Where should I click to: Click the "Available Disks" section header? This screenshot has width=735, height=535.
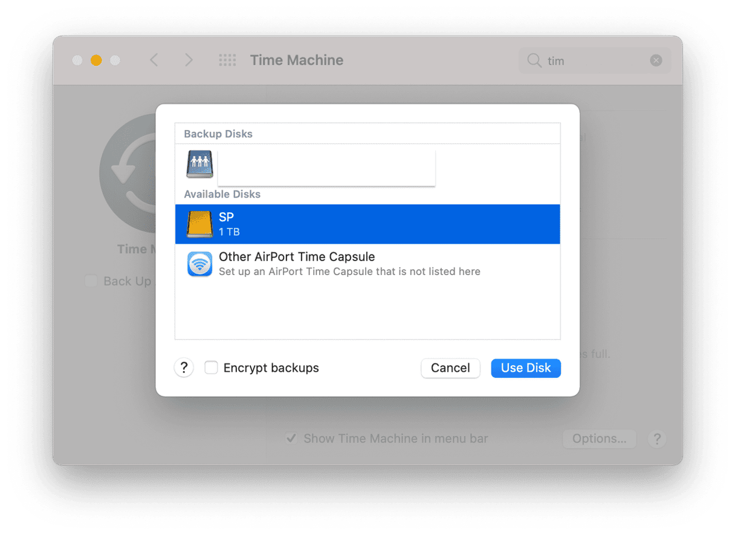[x=222, y=195]
